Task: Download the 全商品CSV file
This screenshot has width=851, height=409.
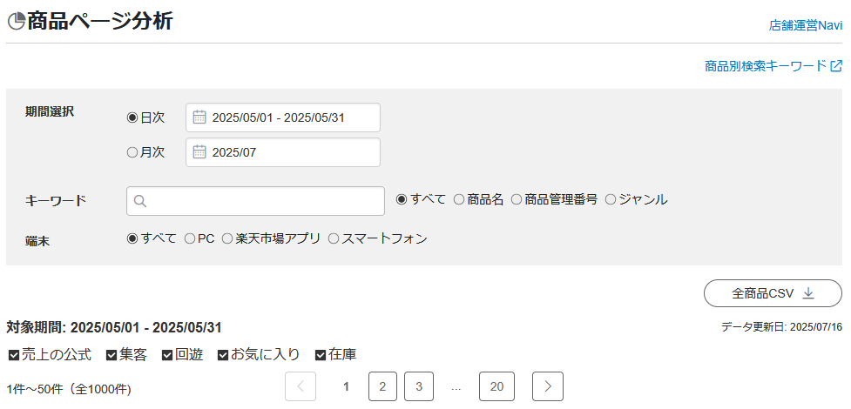Action: [772, 293]
